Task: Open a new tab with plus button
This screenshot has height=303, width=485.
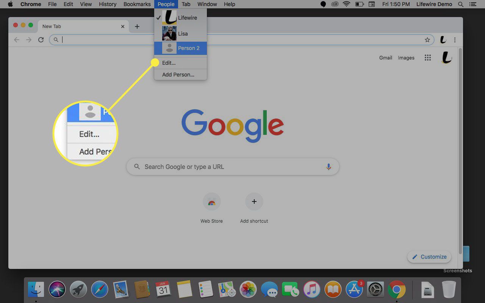Action: point(137,27)
